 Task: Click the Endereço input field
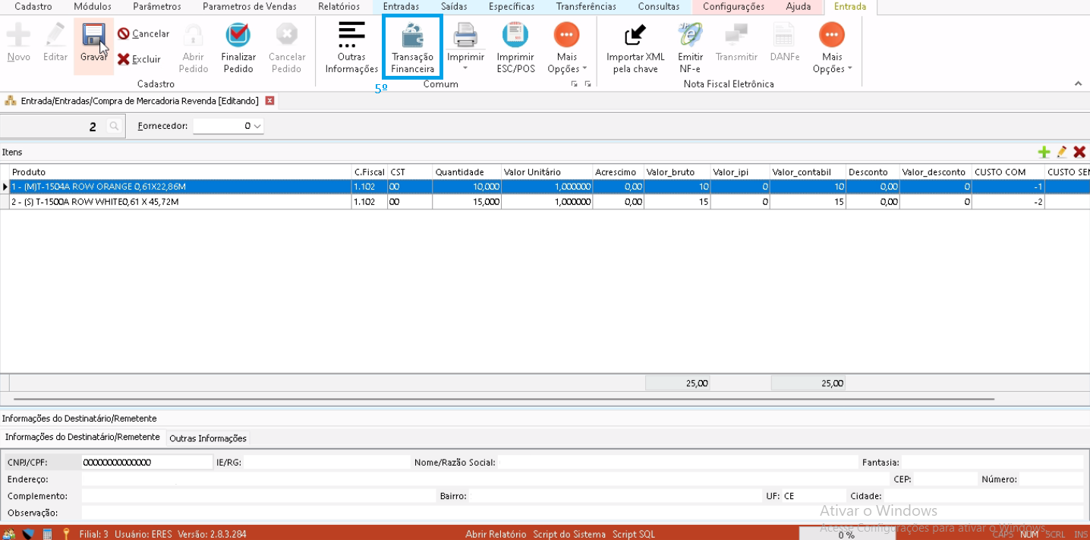click(x=484, y=479)
